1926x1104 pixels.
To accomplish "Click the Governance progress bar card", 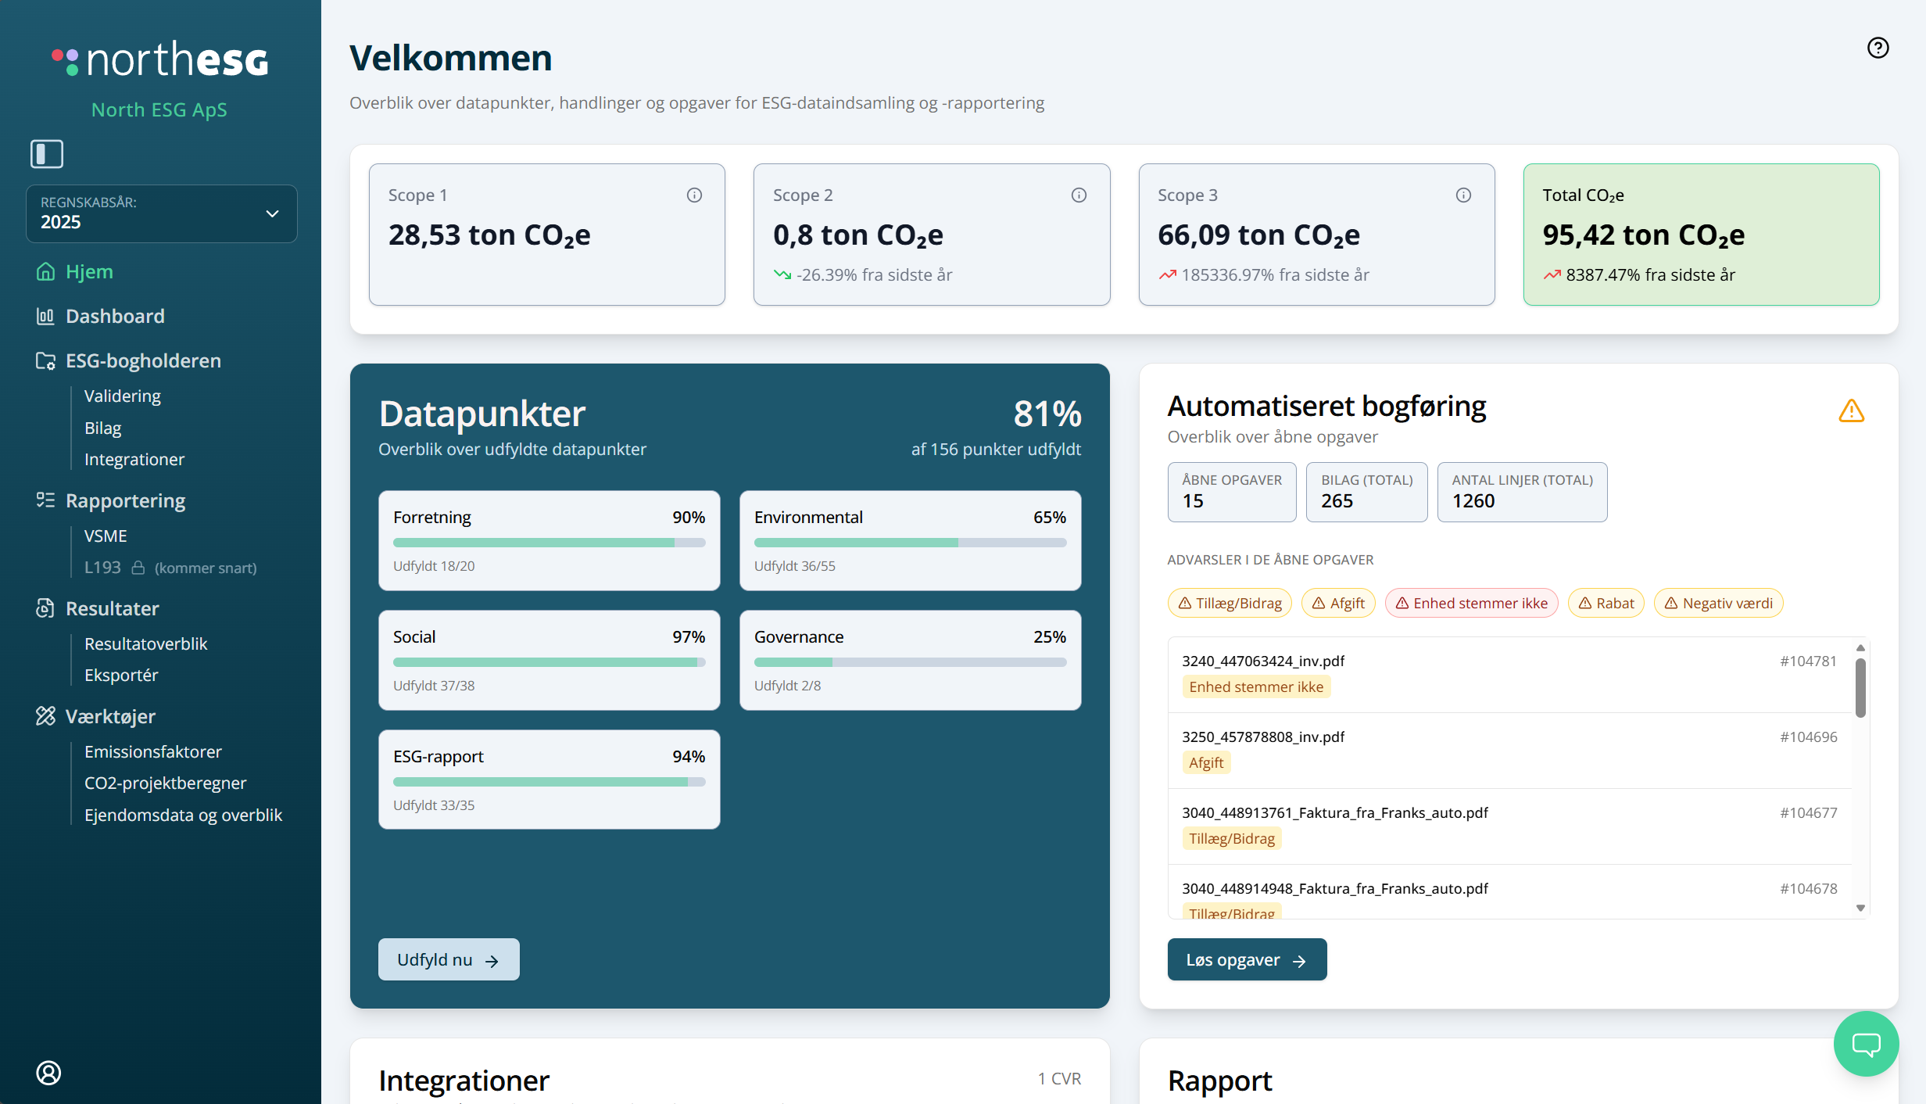I will click(x=910, y=661).
